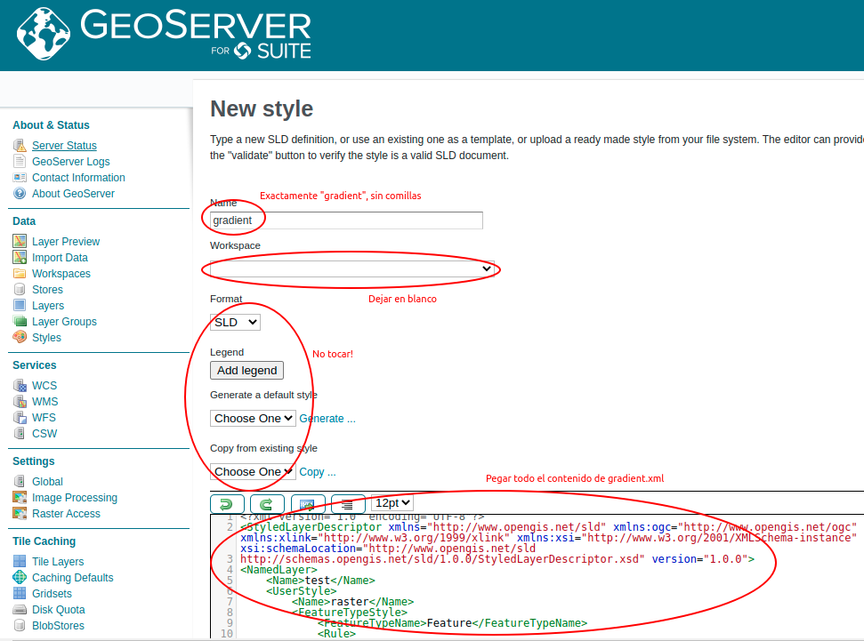Open Tile Layers link

click(x=58, y=561)
